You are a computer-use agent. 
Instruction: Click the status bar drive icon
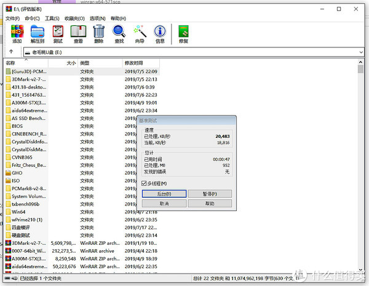tap(7, 278)
